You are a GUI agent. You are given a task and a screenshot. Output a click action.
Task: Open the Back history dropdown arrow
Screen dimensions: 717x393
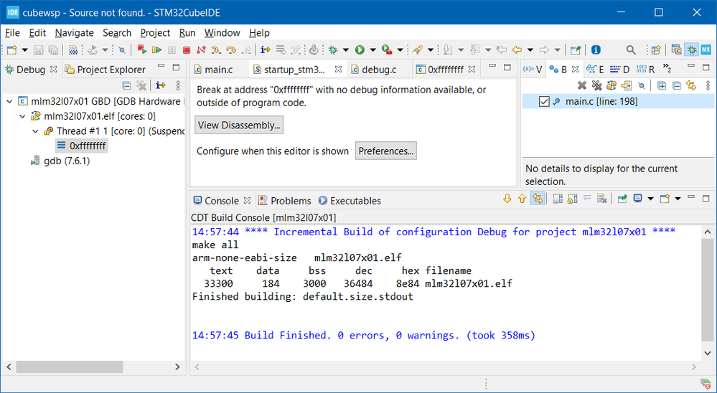pos(530,49)
